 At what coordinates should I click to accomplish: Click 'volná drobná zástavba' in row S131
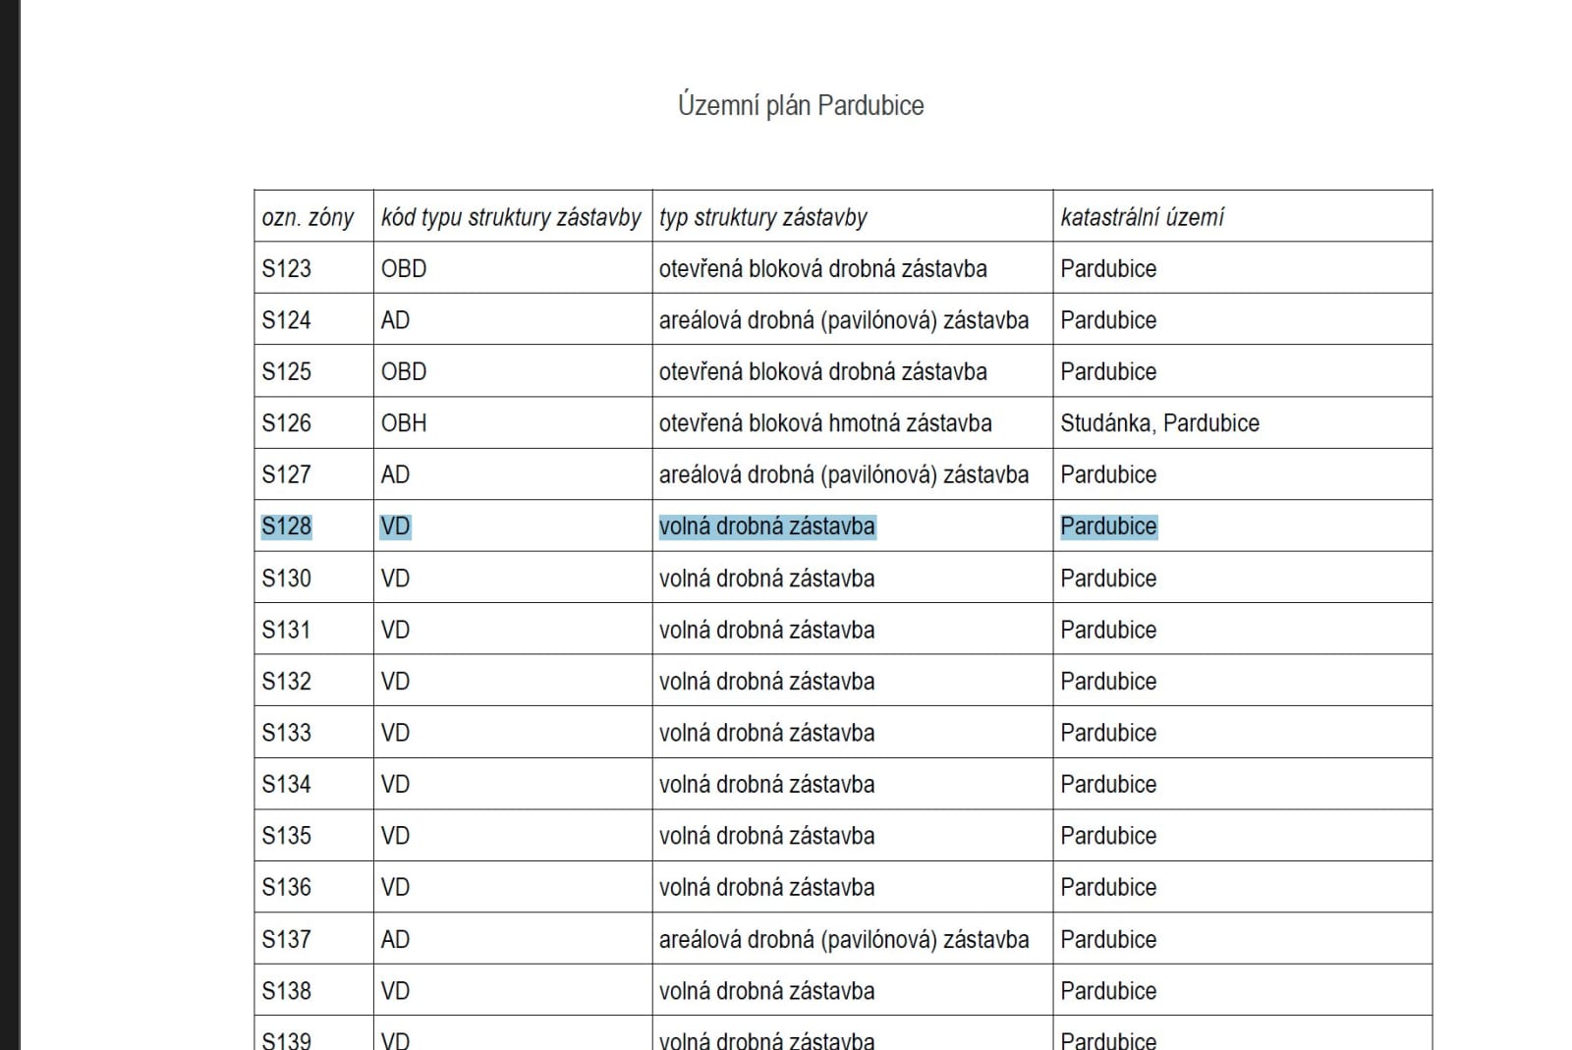click(766, 630)
